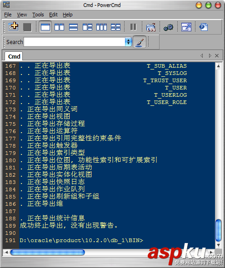The width and height of the screenshot is (225, 268).
Task: Click the table name T_USERLOG
Action: 170,95
